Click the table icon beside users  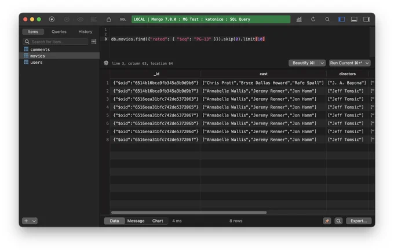pyautogui.click(x=26, y=62)
